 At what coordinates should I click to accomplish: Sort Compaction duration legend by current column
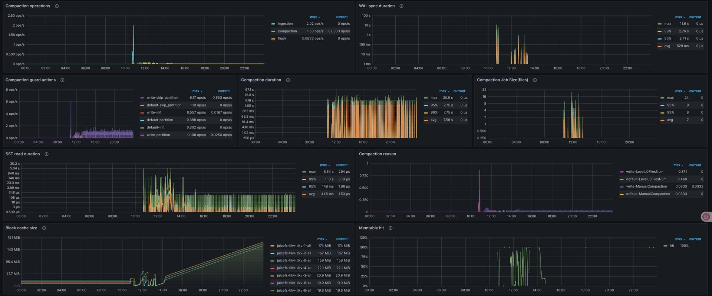[459, 91]
